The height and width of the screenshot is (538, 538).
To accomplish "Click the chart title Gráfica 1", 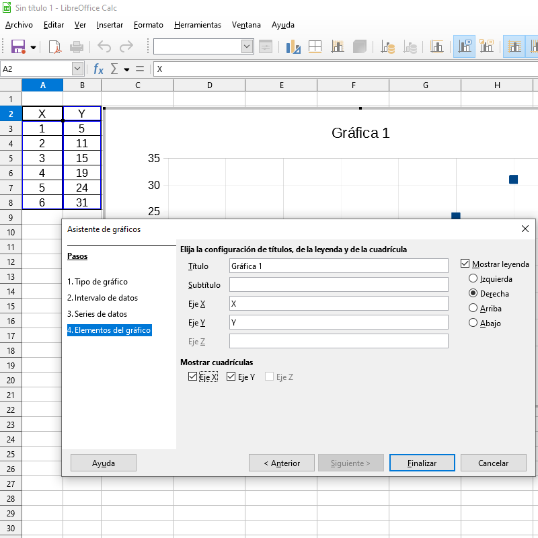I will 360,133.
